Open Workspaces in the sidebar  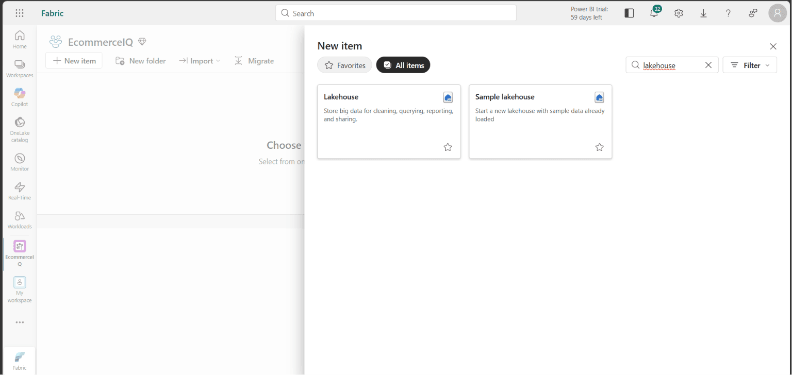[20, 69]
